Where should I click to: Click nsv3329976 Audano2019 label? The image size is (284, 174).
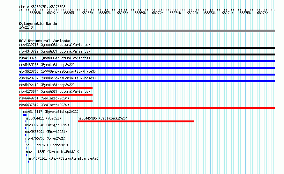click(x=48, y=145)
